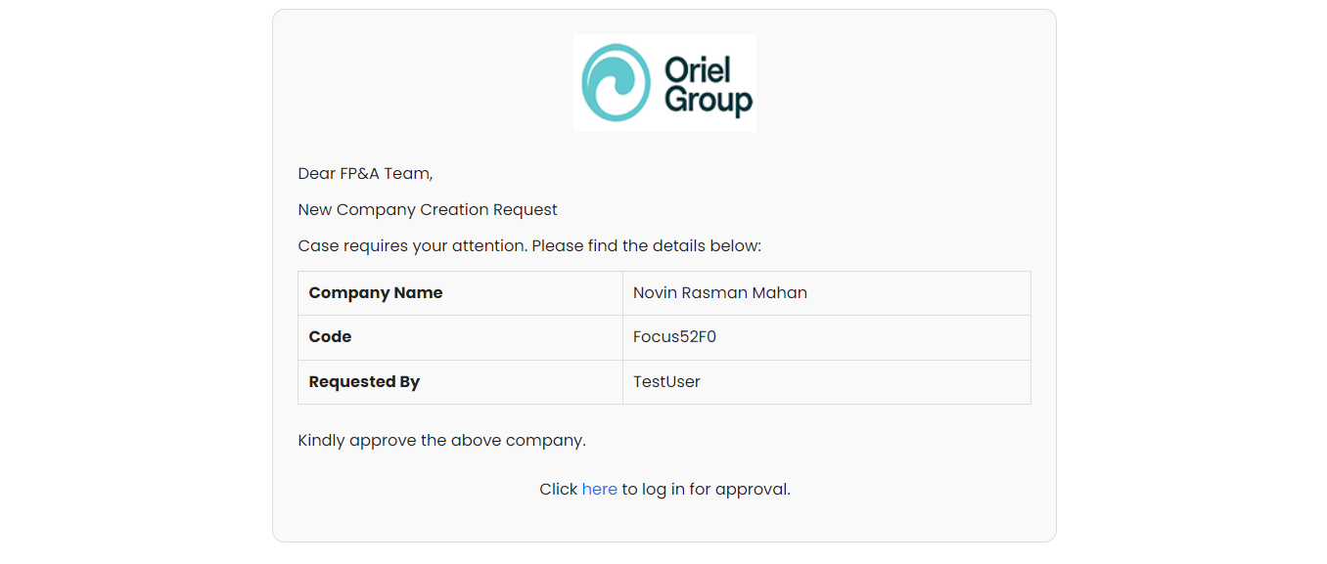Open the 'here' login link

point(599,489)
